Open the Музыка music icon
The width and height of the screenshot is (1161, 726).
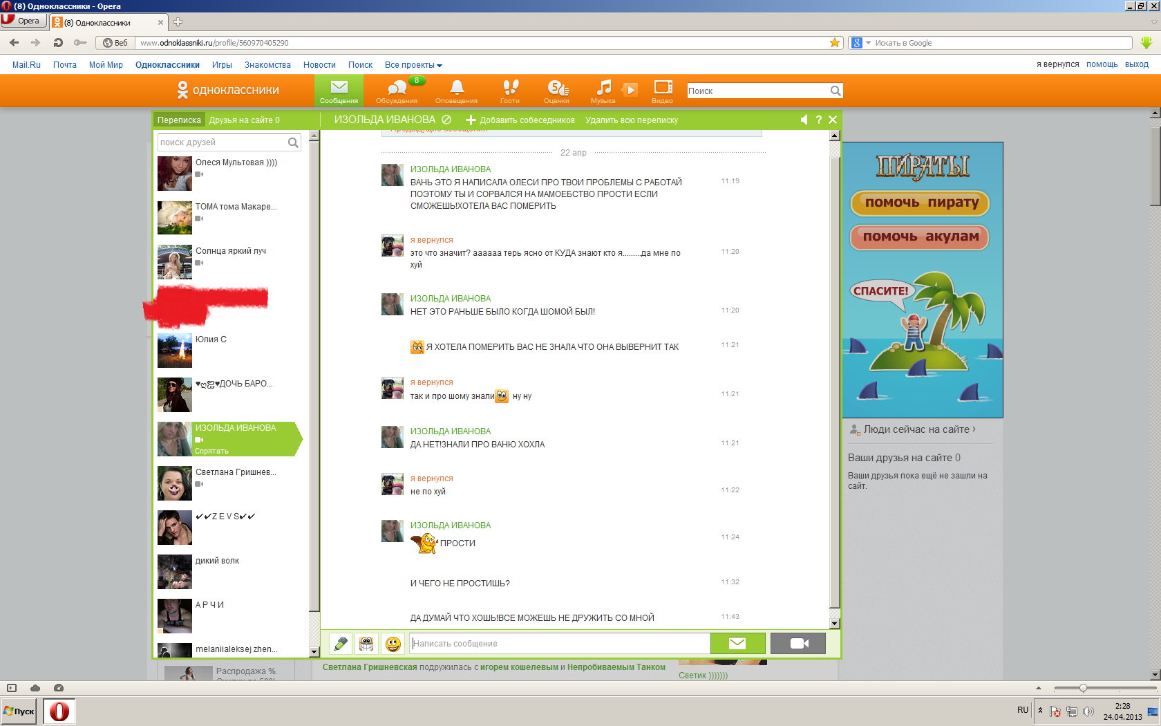(603, 91)
